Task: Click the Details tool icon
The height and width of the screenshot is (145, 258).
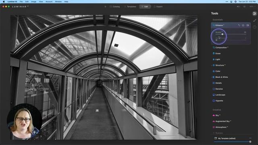Action: (214, 83)
